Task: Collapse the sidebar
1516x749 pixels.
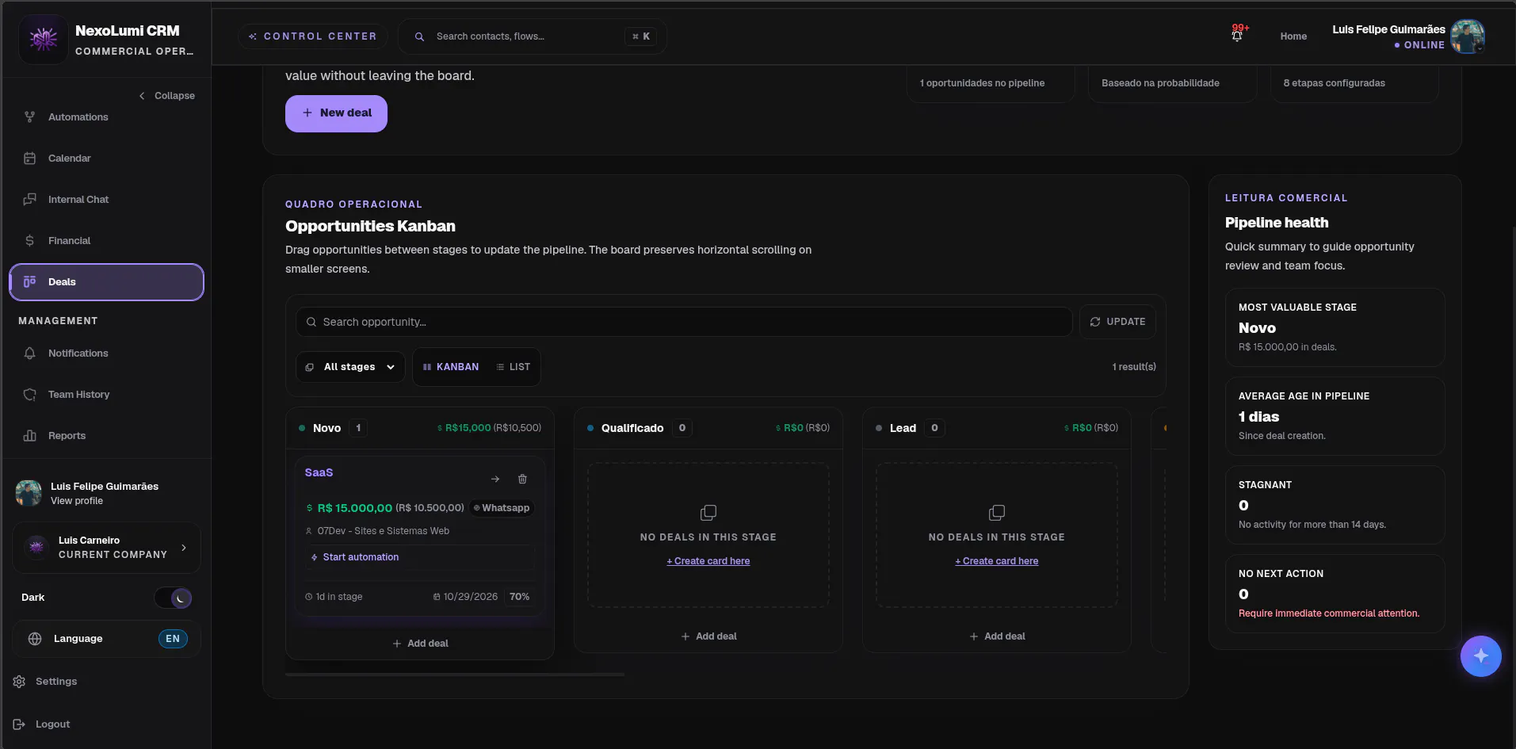Action: (167, 96)
